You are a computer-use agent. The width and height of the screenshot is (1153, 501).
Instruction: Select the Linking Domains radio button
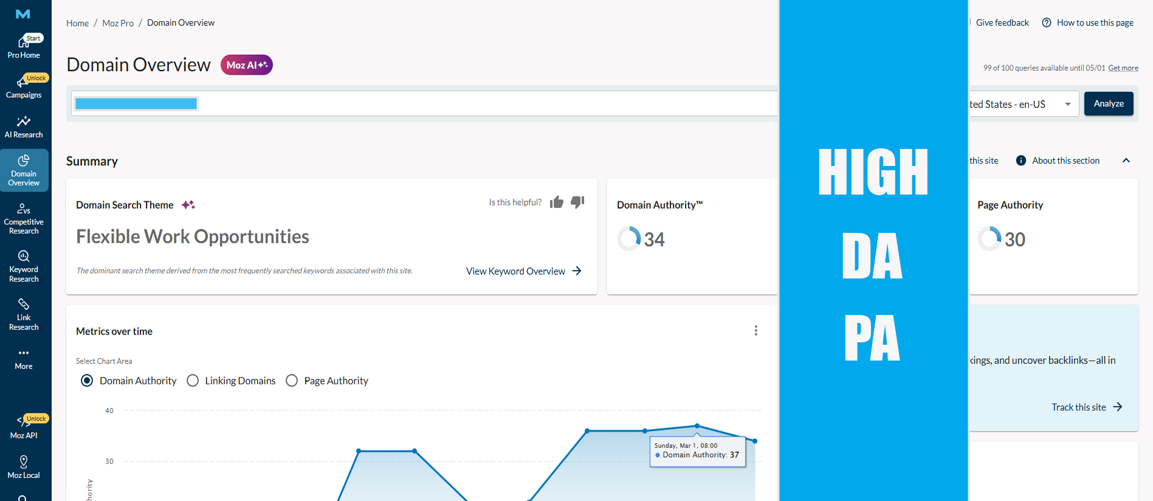point(193,381)
